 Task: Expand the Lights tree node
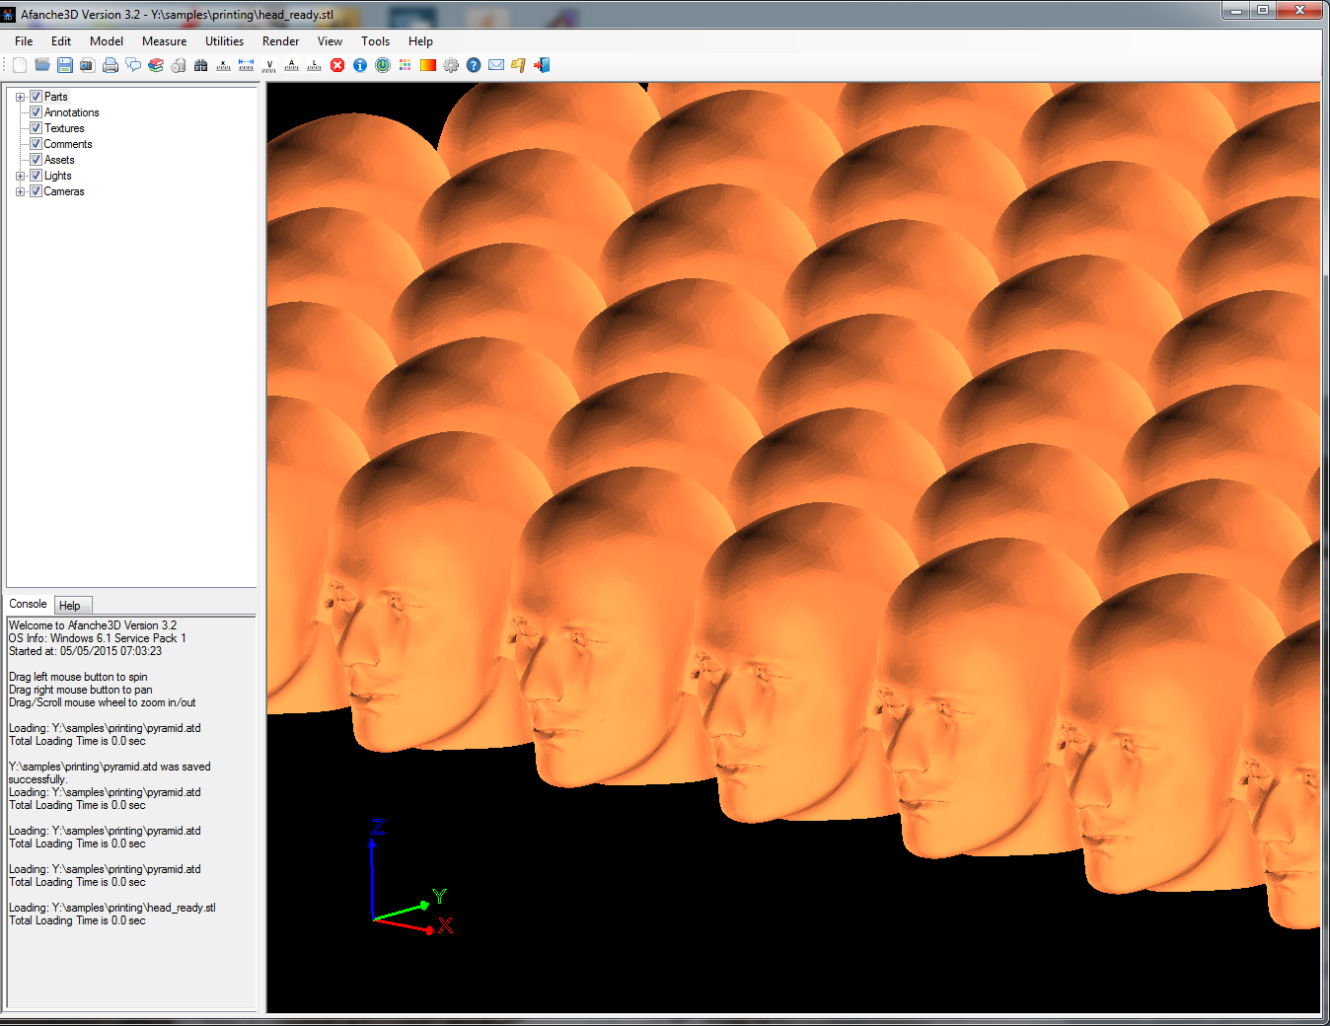[20, 176]
